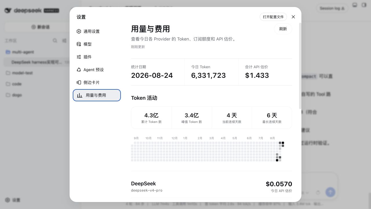
Task: Select 用量与费用 settings section
Action: coord(97,95)
